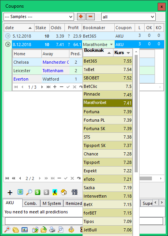Click the magnifying glass icon beside green dollar
This screenshot has height=236, width=168.
click(x=29, y=192)
